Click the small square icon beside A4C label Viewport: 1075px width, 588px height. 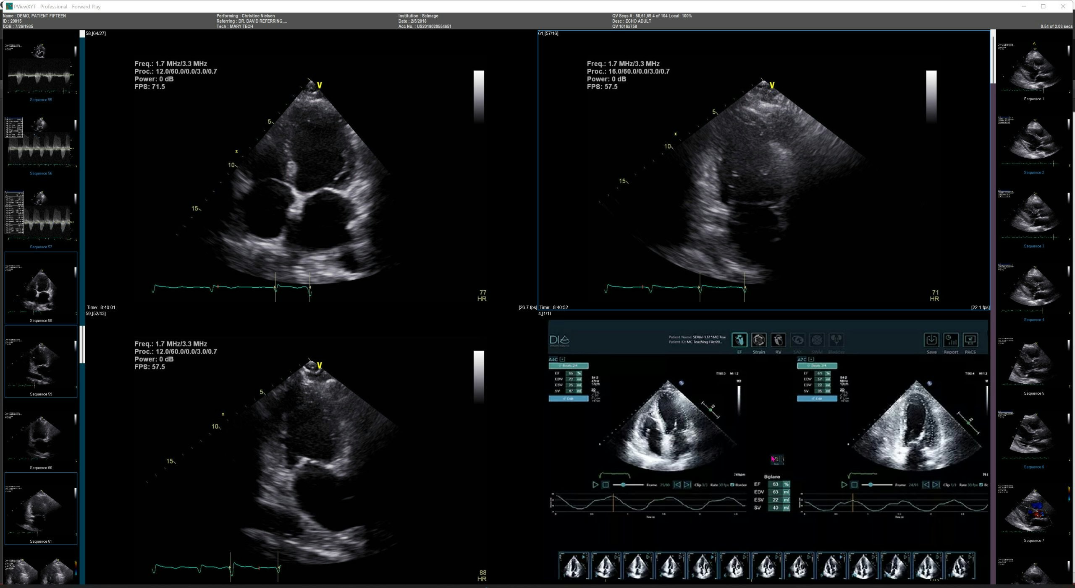[563, 359]
